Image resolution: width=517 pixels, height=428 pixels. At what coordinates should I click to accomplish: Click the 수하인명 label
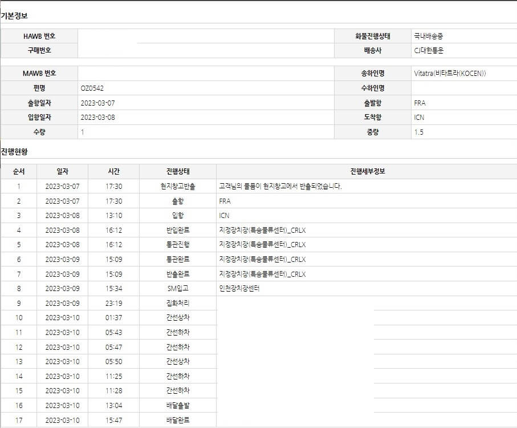[373, 88]
